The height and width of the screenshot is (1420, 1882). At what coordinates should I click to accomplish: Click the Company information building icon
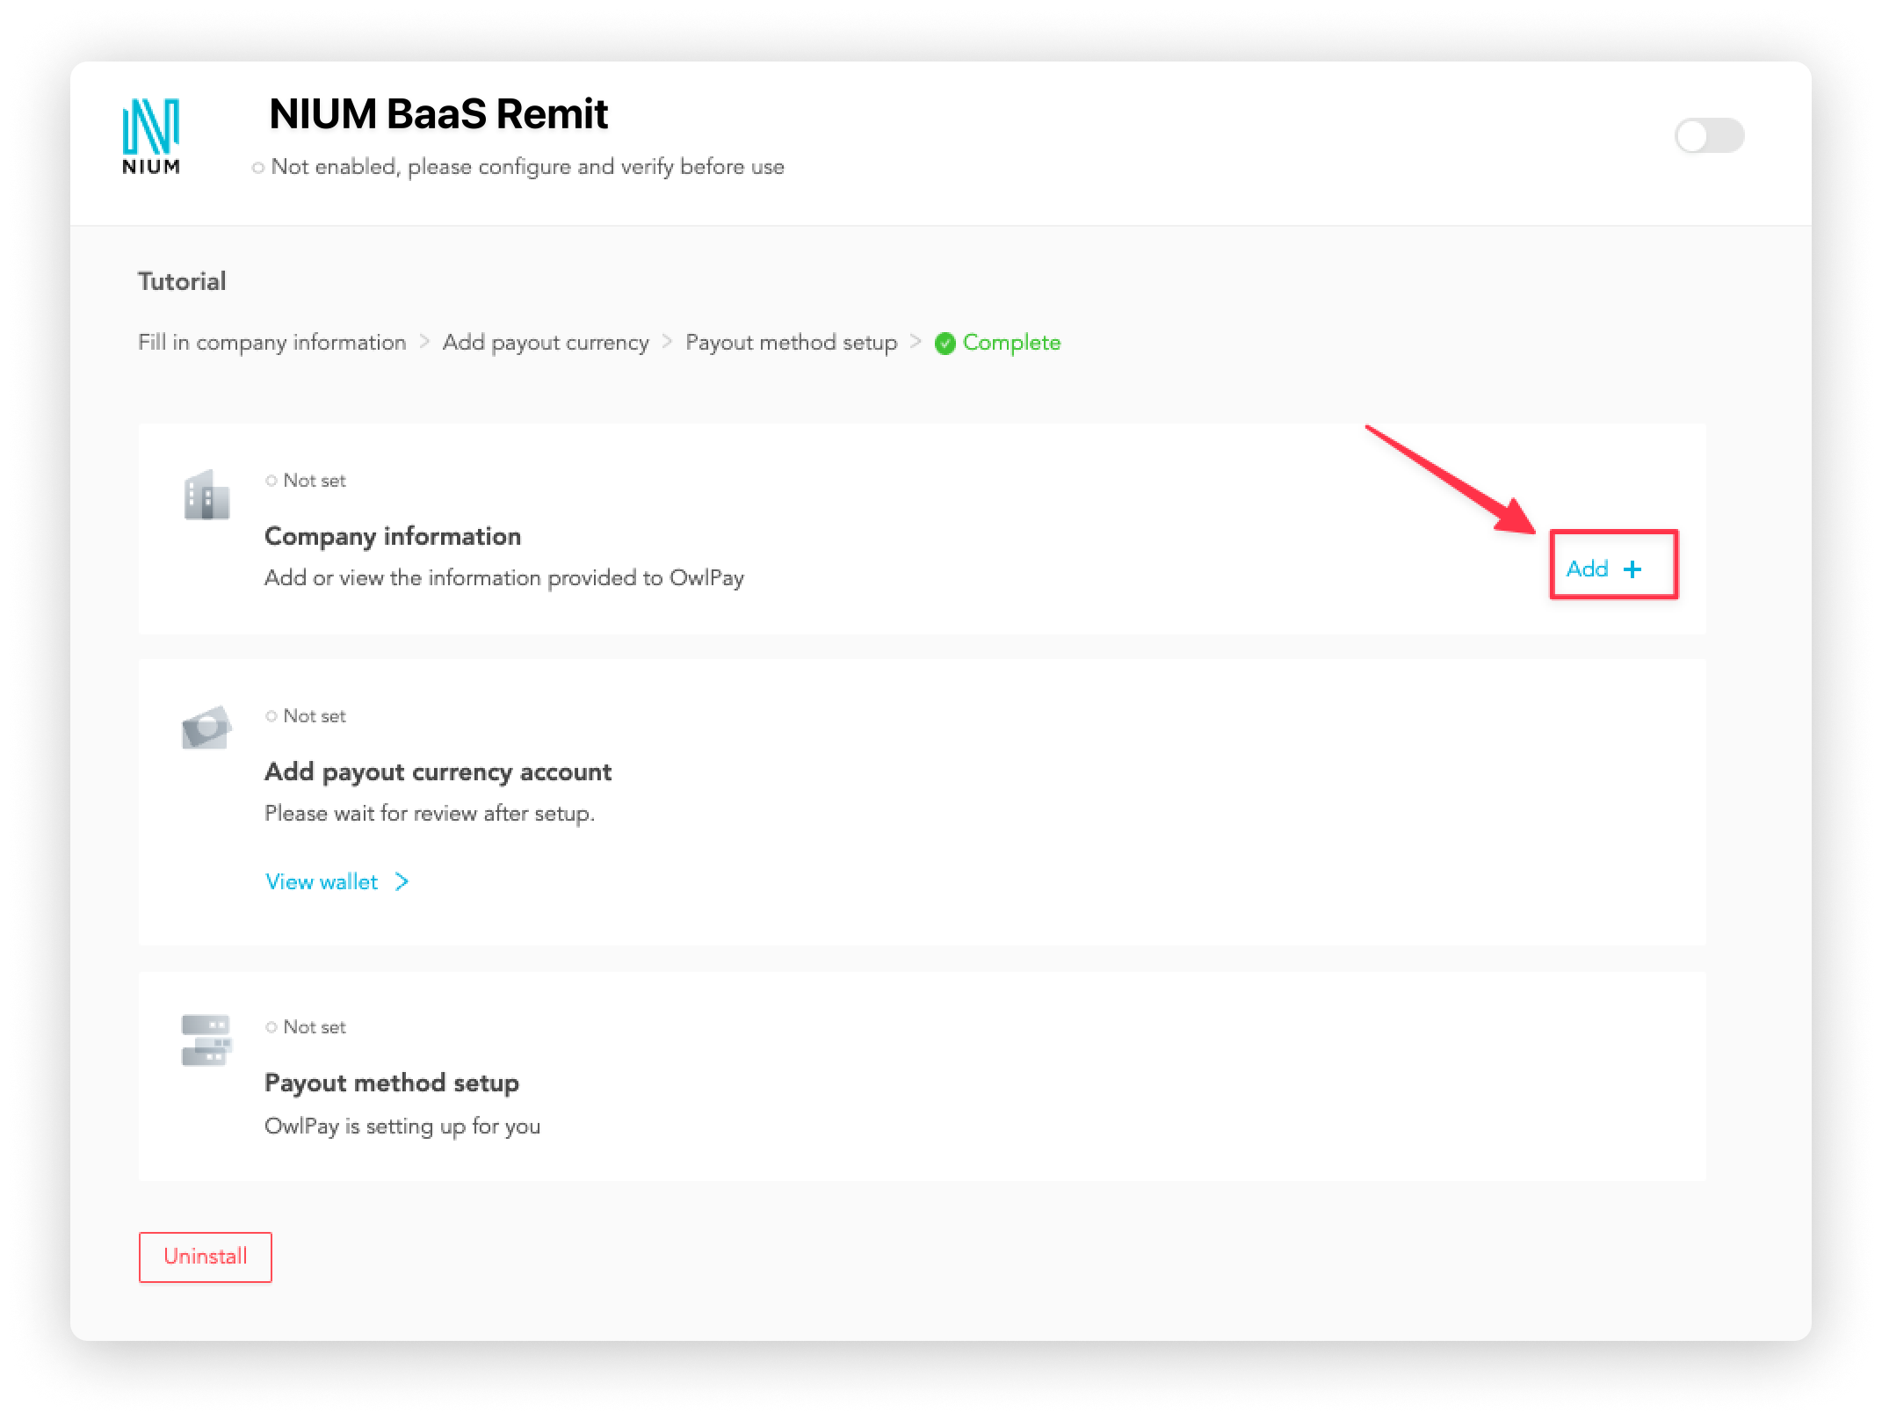coord(206,495)
